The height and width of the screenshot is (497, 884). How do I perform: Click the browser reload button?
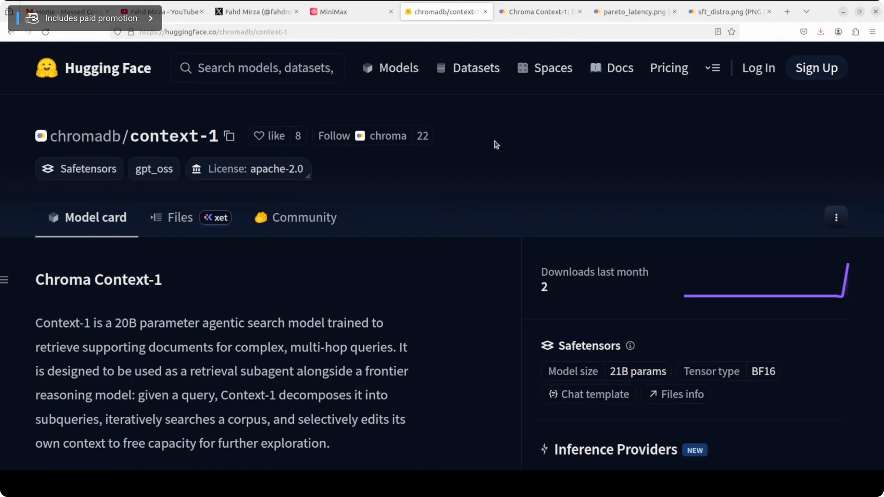click(45, 32)
